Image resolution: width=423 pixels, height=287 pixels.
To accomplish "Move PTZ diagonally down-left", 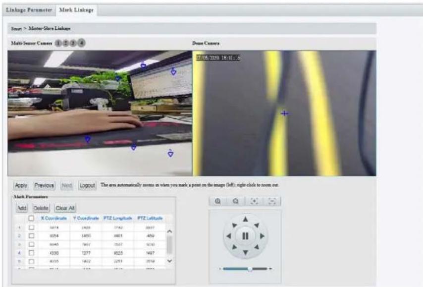I will tap(234, 247).
